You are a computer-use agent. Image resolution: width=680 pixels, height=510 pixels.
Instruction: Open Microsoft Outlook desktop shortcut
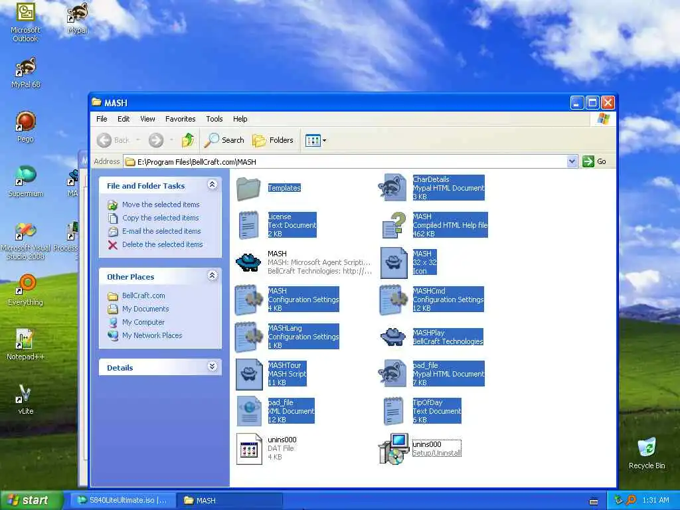click(x=25, y=23)
